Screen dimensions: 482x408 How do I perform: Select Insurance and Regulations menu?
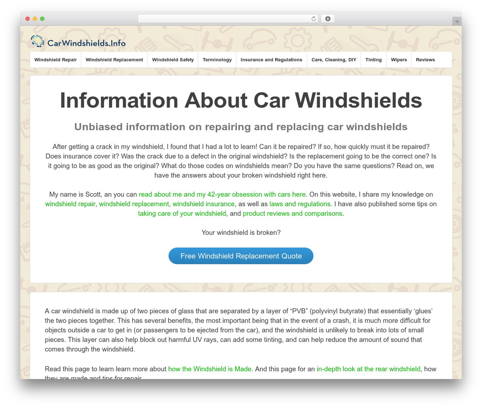pyautogui.click(x=272, y=60)
